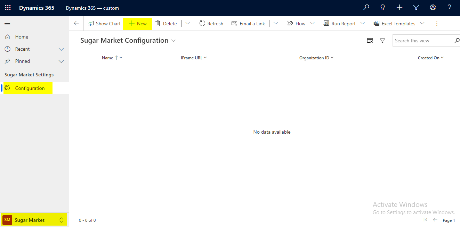Open the settings gear icon
The image size is (460, 227).
click(433, 8)
